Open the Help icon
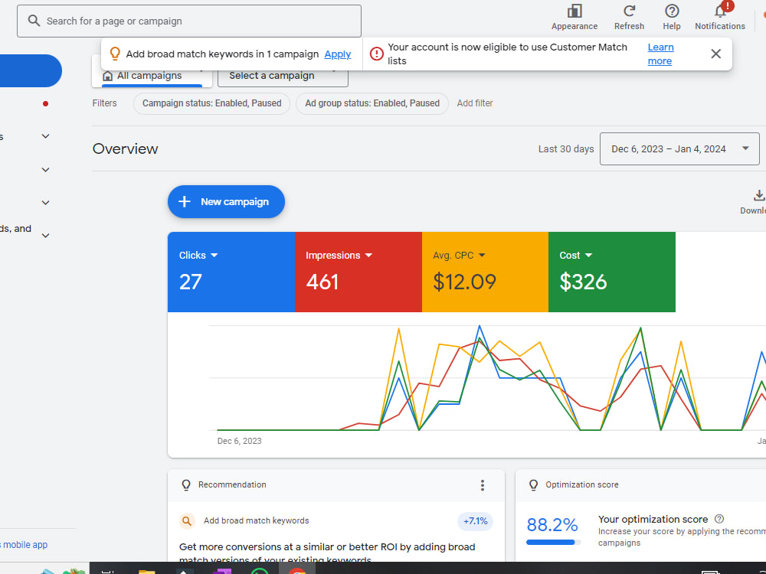The height and width of the screenshot is (574, 766). click(x=672, y=11)
